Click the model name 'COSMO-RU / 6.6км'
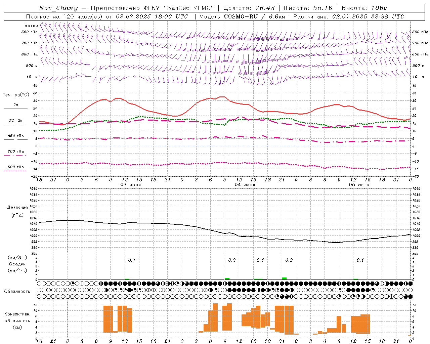This screenshot has width=430, height=344. pos(254,16)
